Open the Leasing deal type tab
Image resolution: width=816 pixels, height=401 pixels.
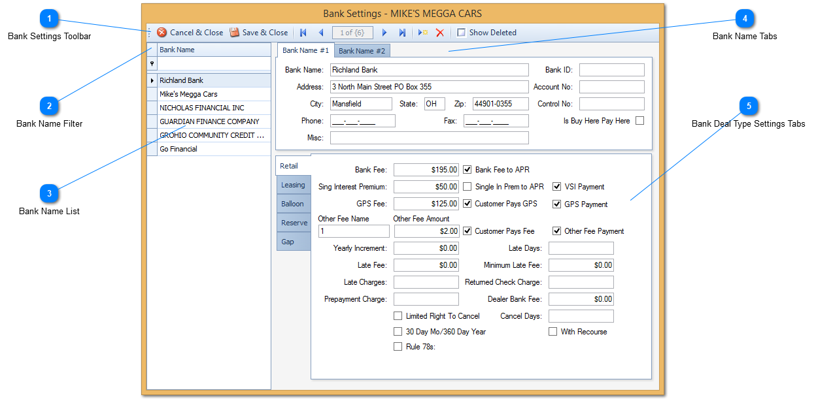[x=293, y=185]
